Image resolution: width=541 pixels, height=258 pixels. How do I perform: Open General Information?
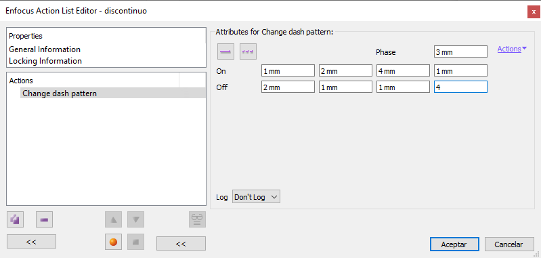click(x=45, y=49)
